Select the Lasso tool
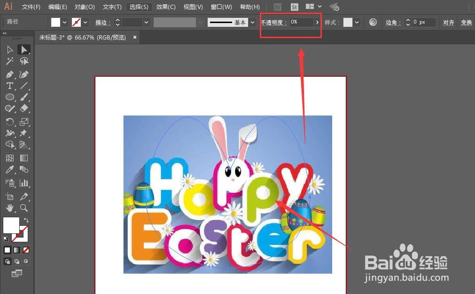 tap(24, 61)
